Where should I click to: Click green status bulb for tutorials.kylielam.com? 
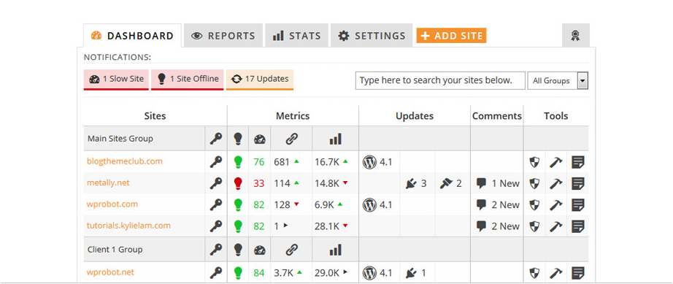[238, 226]
